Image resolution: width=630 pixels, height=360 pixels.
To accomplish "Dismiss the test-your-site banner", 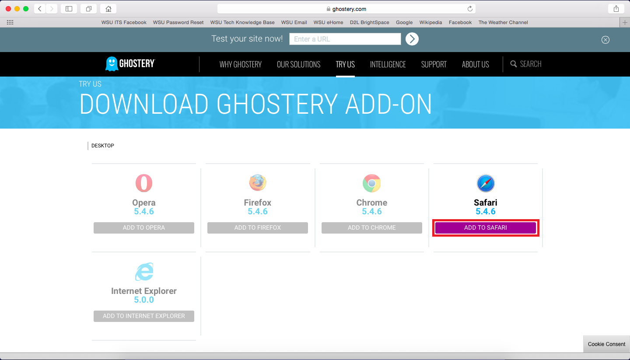I will tap(605, 40).
